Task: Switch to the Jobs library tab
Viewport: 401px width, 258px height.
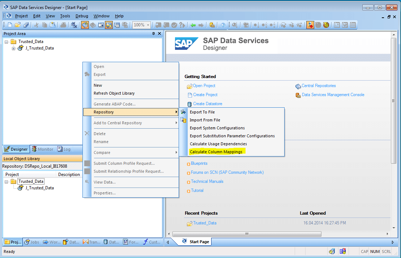Action: pos(32,242)
